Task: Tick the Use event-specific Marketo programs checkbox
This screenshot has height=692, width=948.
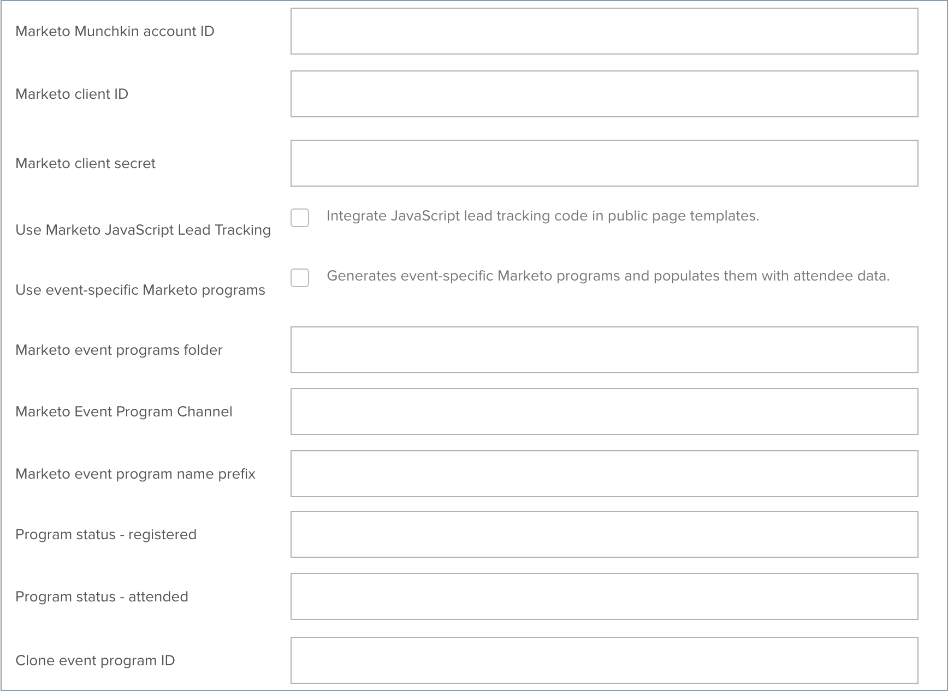Action: [300, 278]
